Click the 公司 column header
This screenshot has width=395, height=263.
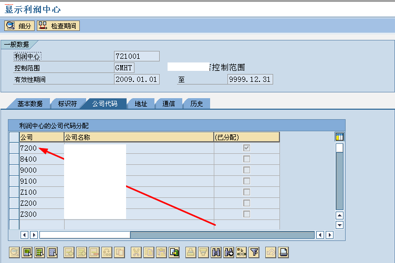(41, 137)
